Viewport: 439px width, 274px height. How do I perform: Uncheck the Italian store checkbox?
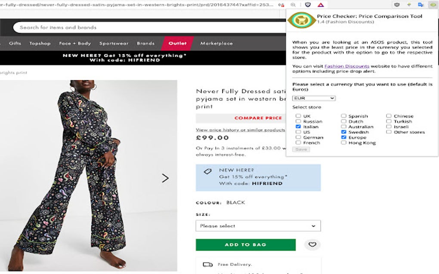[298, 127]
